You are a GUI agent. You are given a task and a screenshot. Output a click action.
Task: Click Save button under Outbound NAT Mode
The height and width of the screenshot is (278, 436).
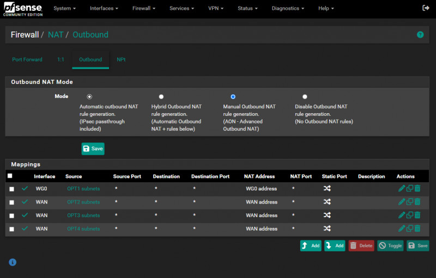click(x=93, y=149)
